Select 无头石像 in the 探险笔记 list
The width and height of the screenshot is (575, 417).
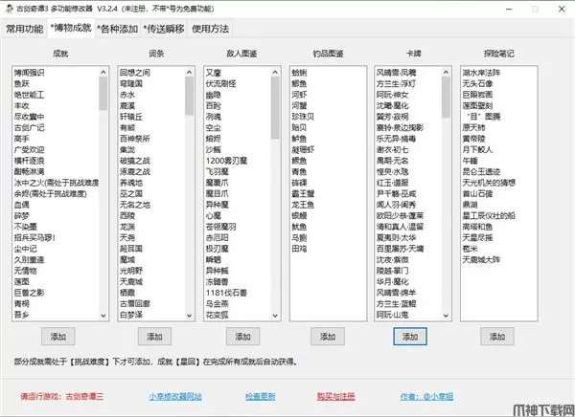[x=477, y=83]
